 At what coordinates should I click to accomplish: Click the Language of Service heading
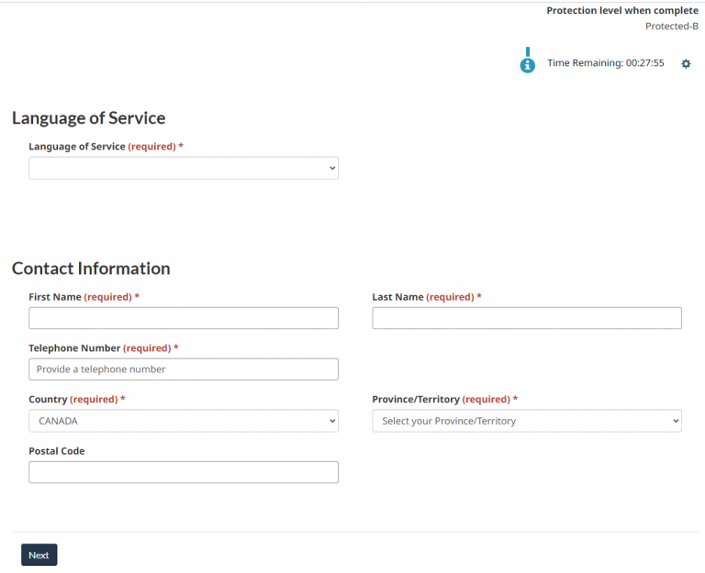pyautogui.click(x=88, y=118)
